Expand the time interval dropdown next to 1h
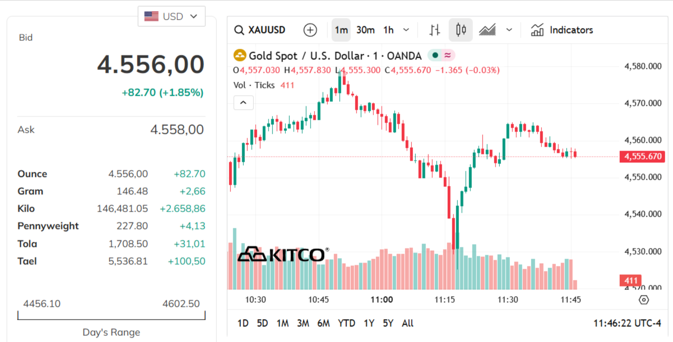The image size is (673, 342). pos(406,30)
